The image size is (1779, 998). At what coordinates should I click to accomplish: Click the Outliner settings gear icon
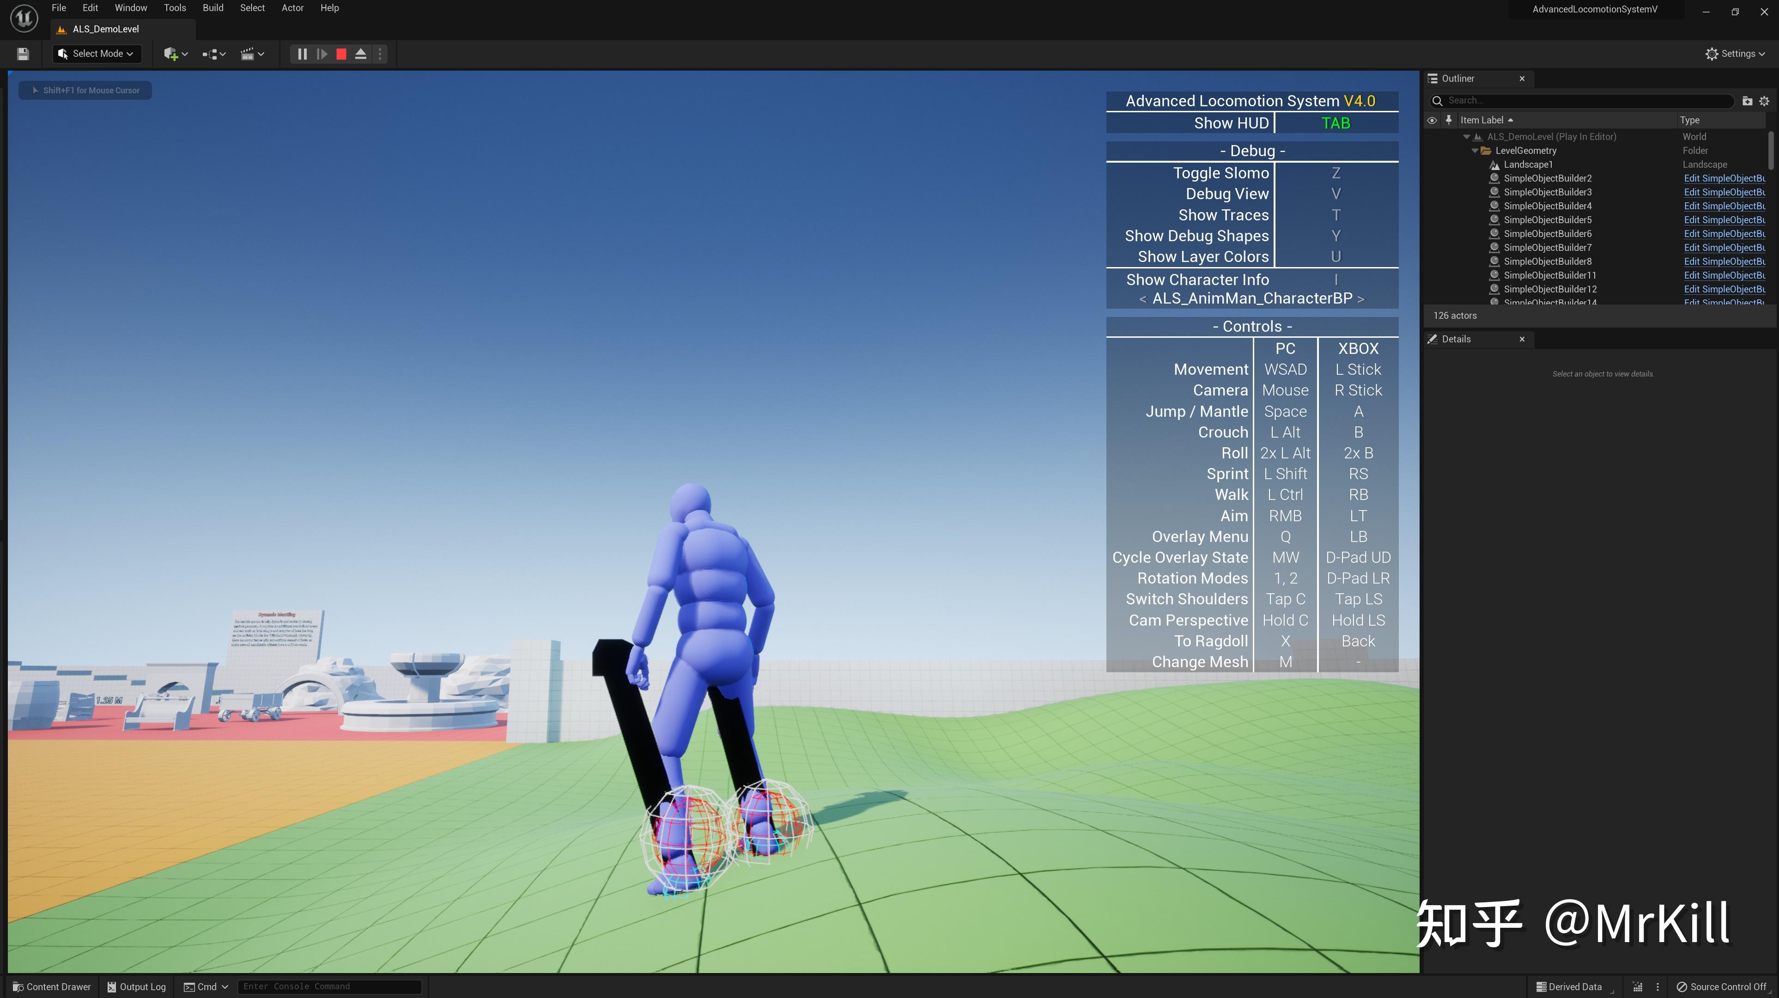coord(1765,100)
